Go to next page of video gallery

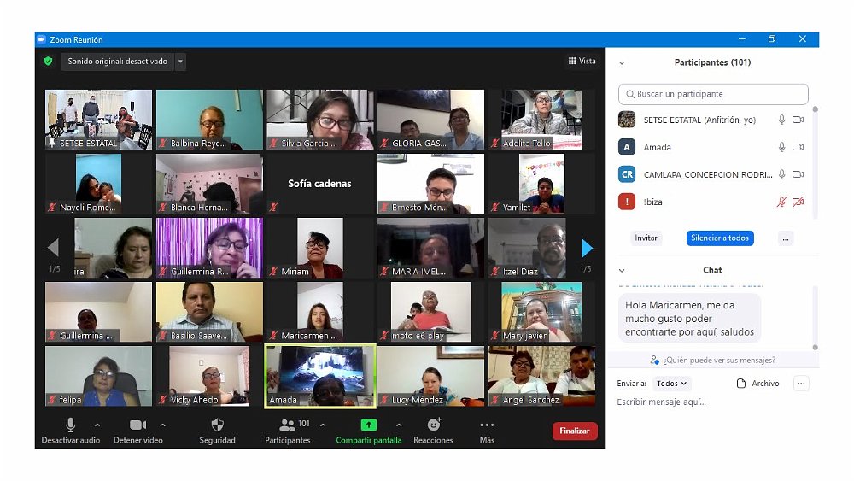[x=587, y=248]
